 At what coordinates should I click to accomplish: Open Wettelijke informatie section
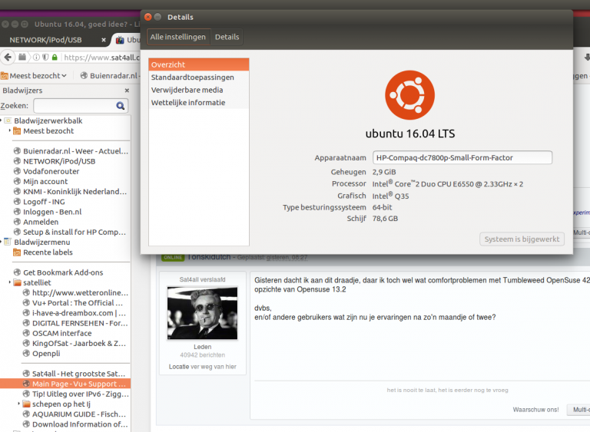click(x=188, y=103)
